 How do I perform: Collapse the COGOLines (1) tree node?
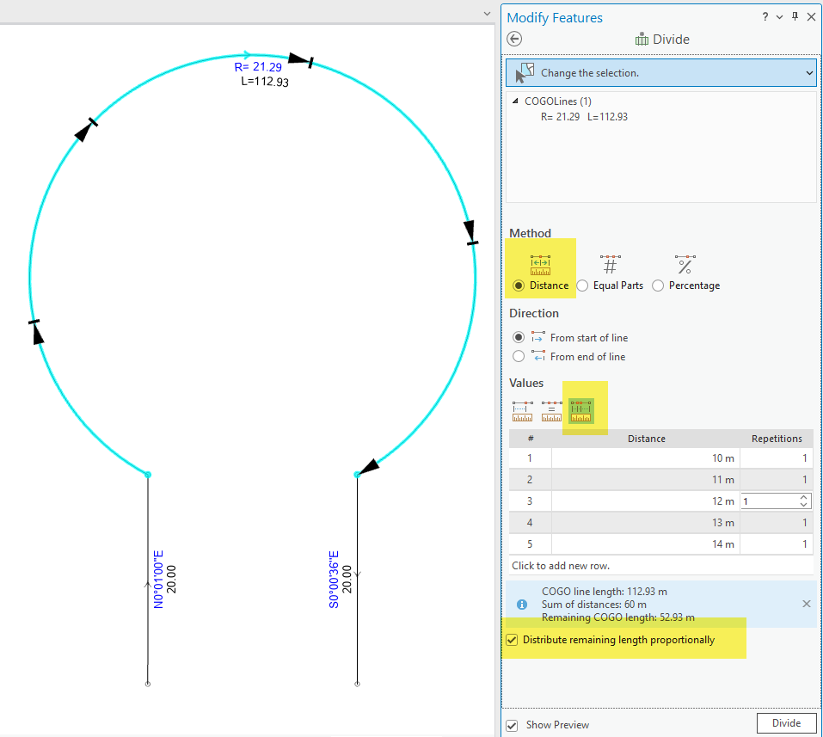click(x=515, y=101)
